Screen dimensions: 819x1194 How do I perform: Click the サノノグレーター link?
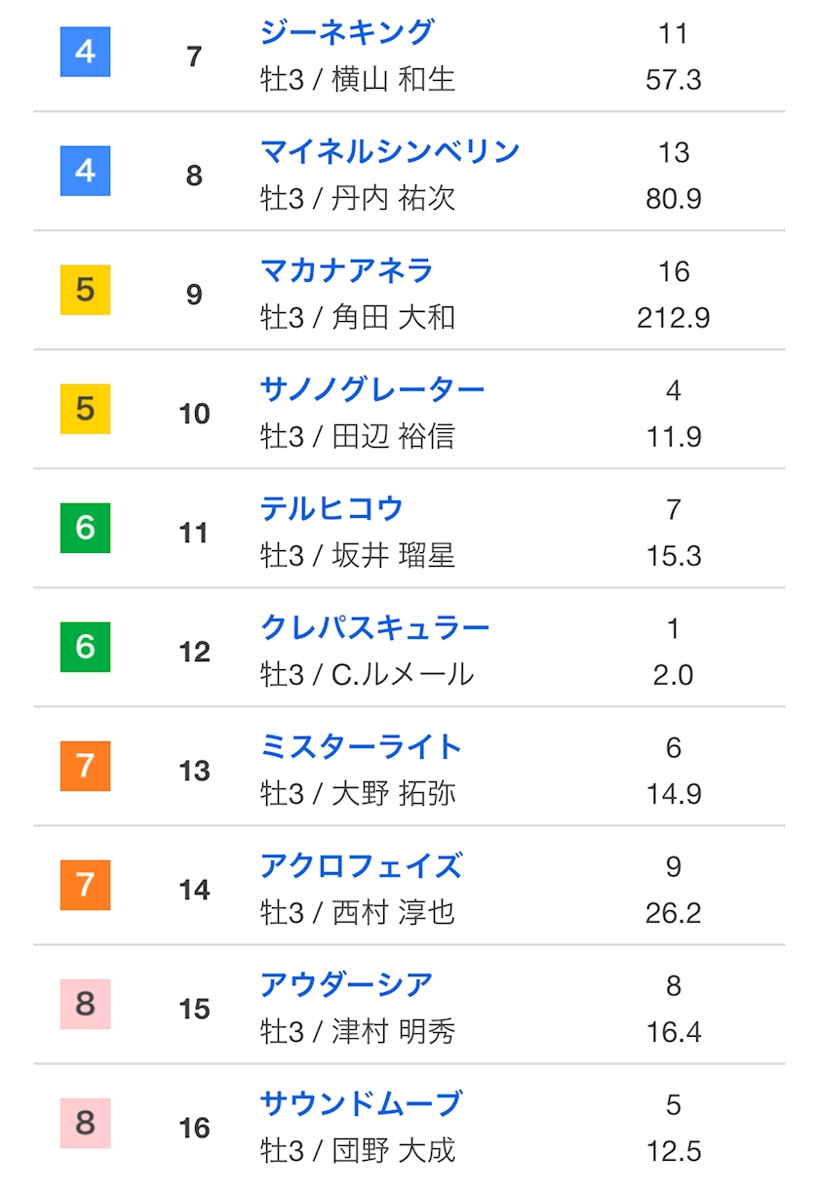click(372, 389)
